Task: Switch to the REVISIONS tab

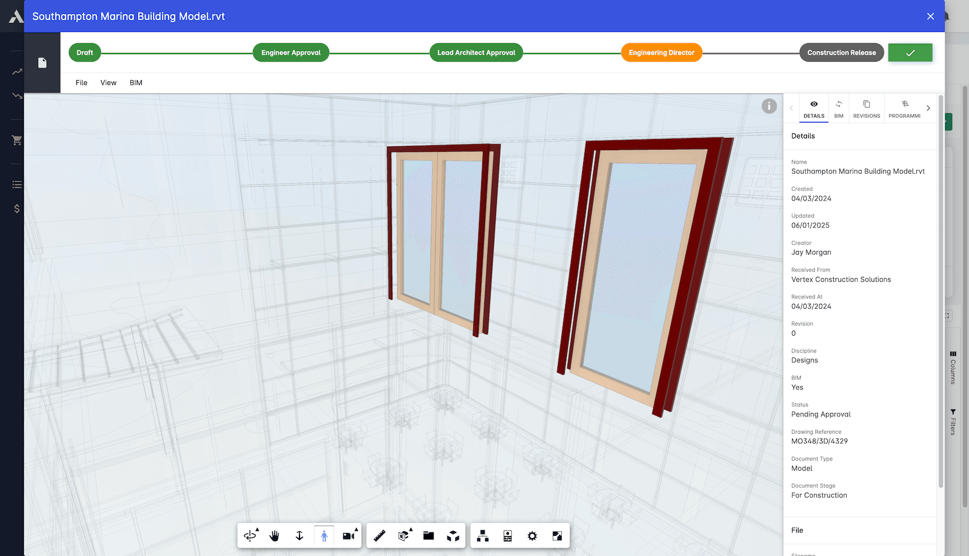Action: coord(866,108)
